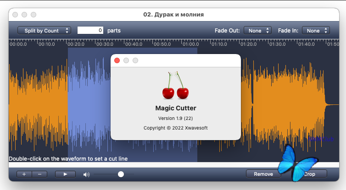346x190 pixels.
Task: Click the zoom in plus button
Action: click(24, 174)
